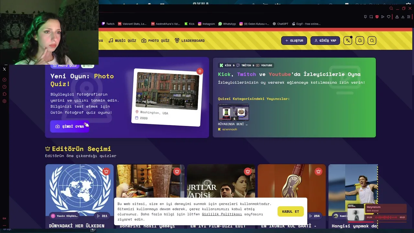
Task: Click the Washington, USA location text
Action: [x=154, y=113]
